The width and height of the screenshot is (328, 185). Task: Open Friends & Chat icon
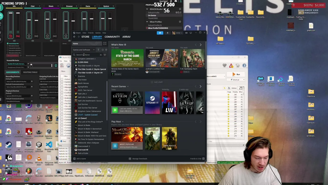pyautogui.click(x=203, y=159)
